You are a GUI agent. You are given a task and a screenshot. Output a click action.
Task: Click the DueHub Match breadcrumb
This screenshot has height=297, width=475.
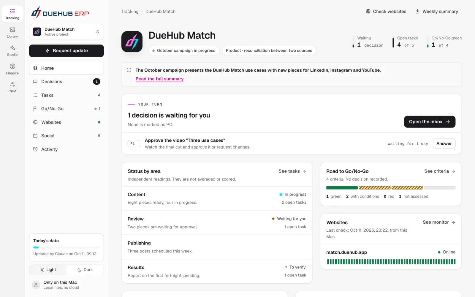point(160,12)
